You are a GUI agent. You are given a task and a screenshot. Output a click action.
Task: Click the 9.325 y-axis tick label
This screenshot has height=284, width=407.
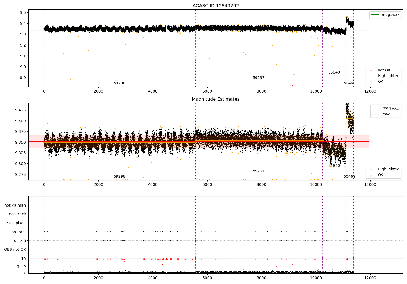[x=20, y=153]
